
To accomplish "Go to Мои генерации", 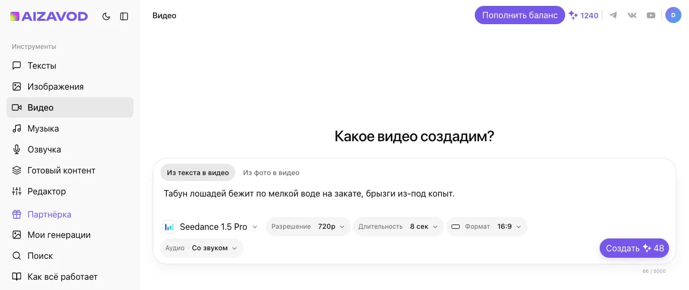I will pos(70,235).
